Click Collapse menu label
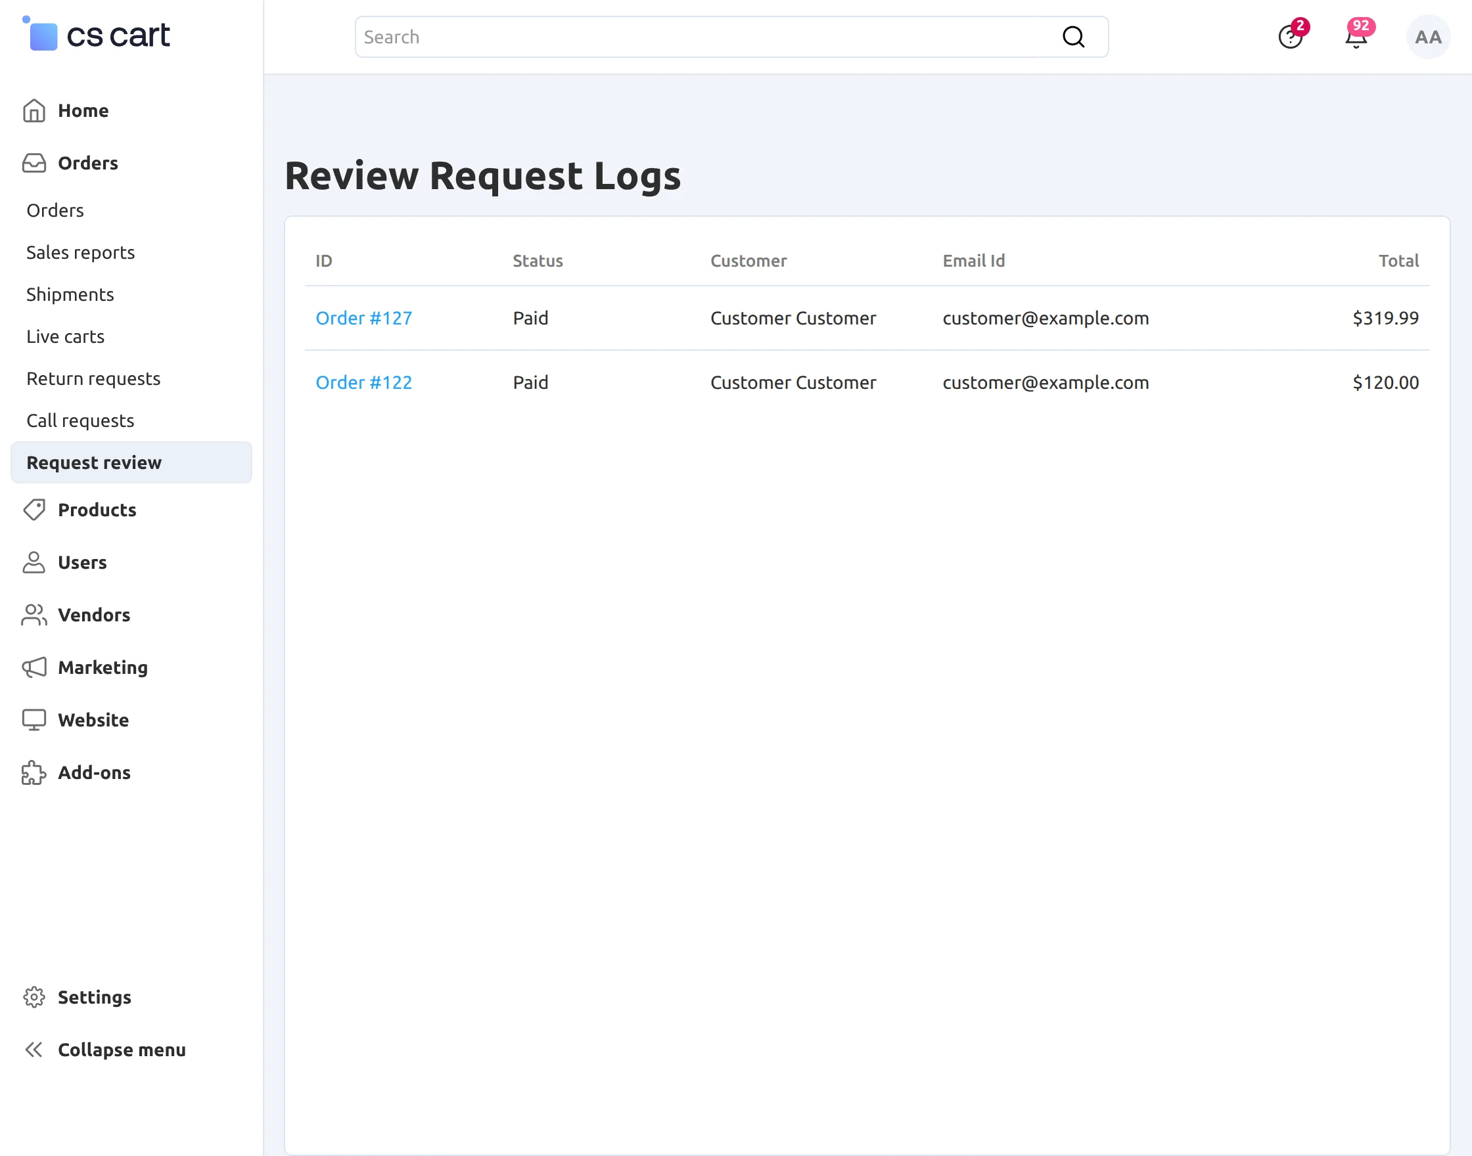Screen dimensions: 1472x1156 click(x=122, y=1050)
